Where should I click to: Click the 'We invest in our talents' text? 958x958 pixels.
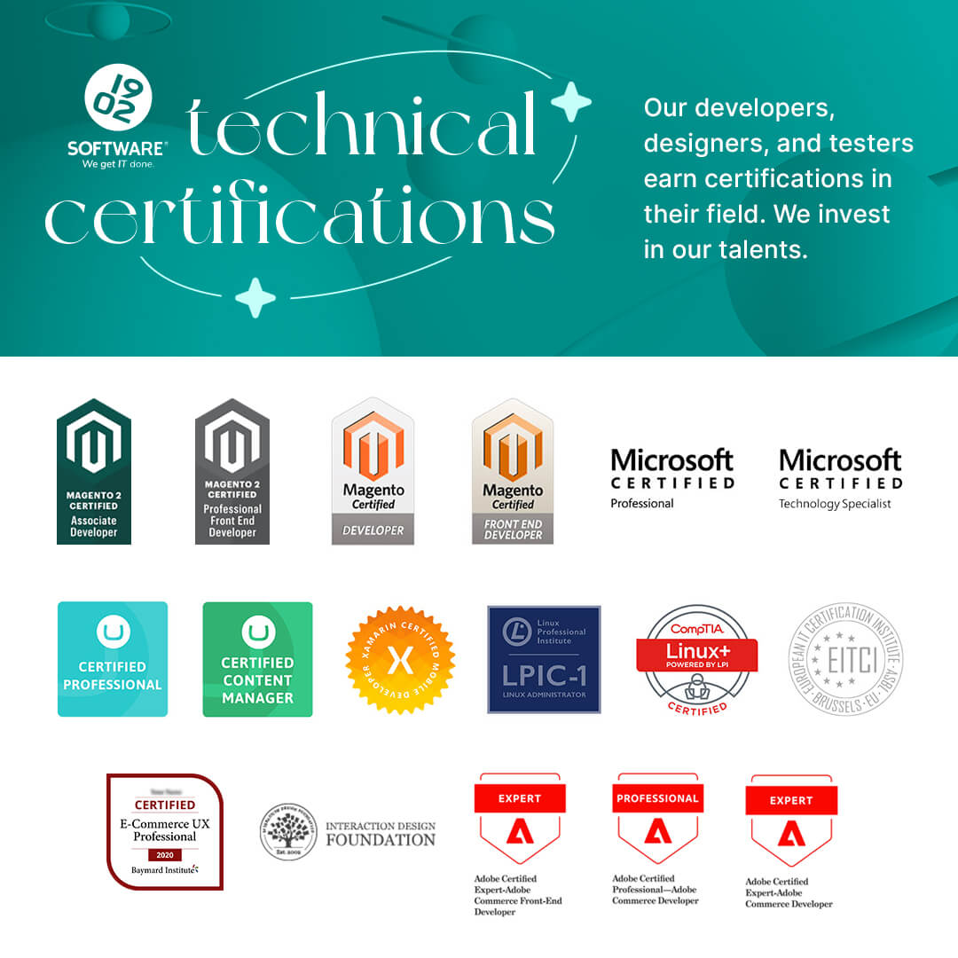coord(766,232)
